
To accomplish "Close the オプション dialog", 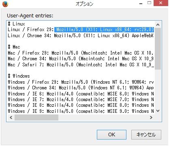I will tap(160, 3).
